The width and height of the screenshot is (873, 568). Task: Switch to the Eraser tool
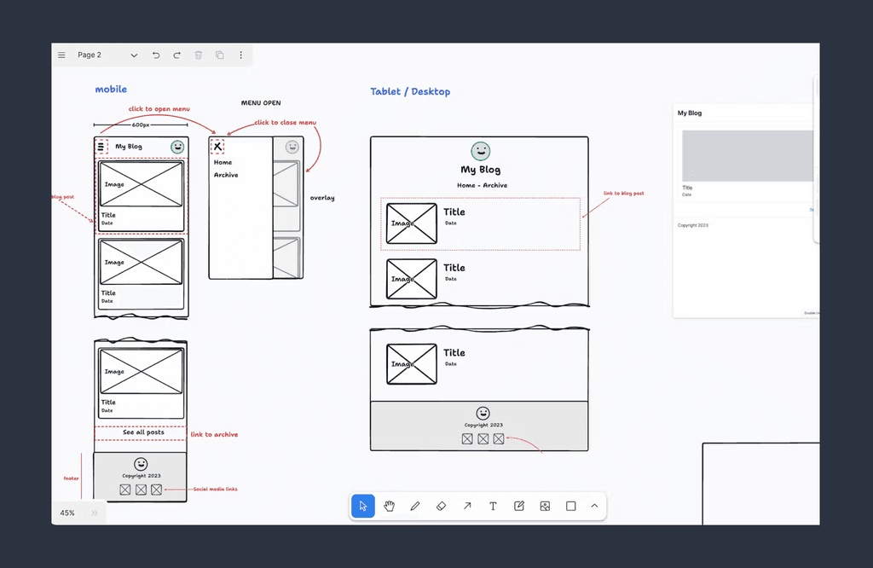click(x=441, y=506)
